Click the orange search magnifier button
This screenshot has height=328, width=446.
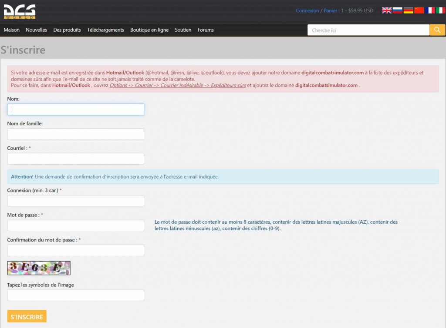tap(437, 30)
